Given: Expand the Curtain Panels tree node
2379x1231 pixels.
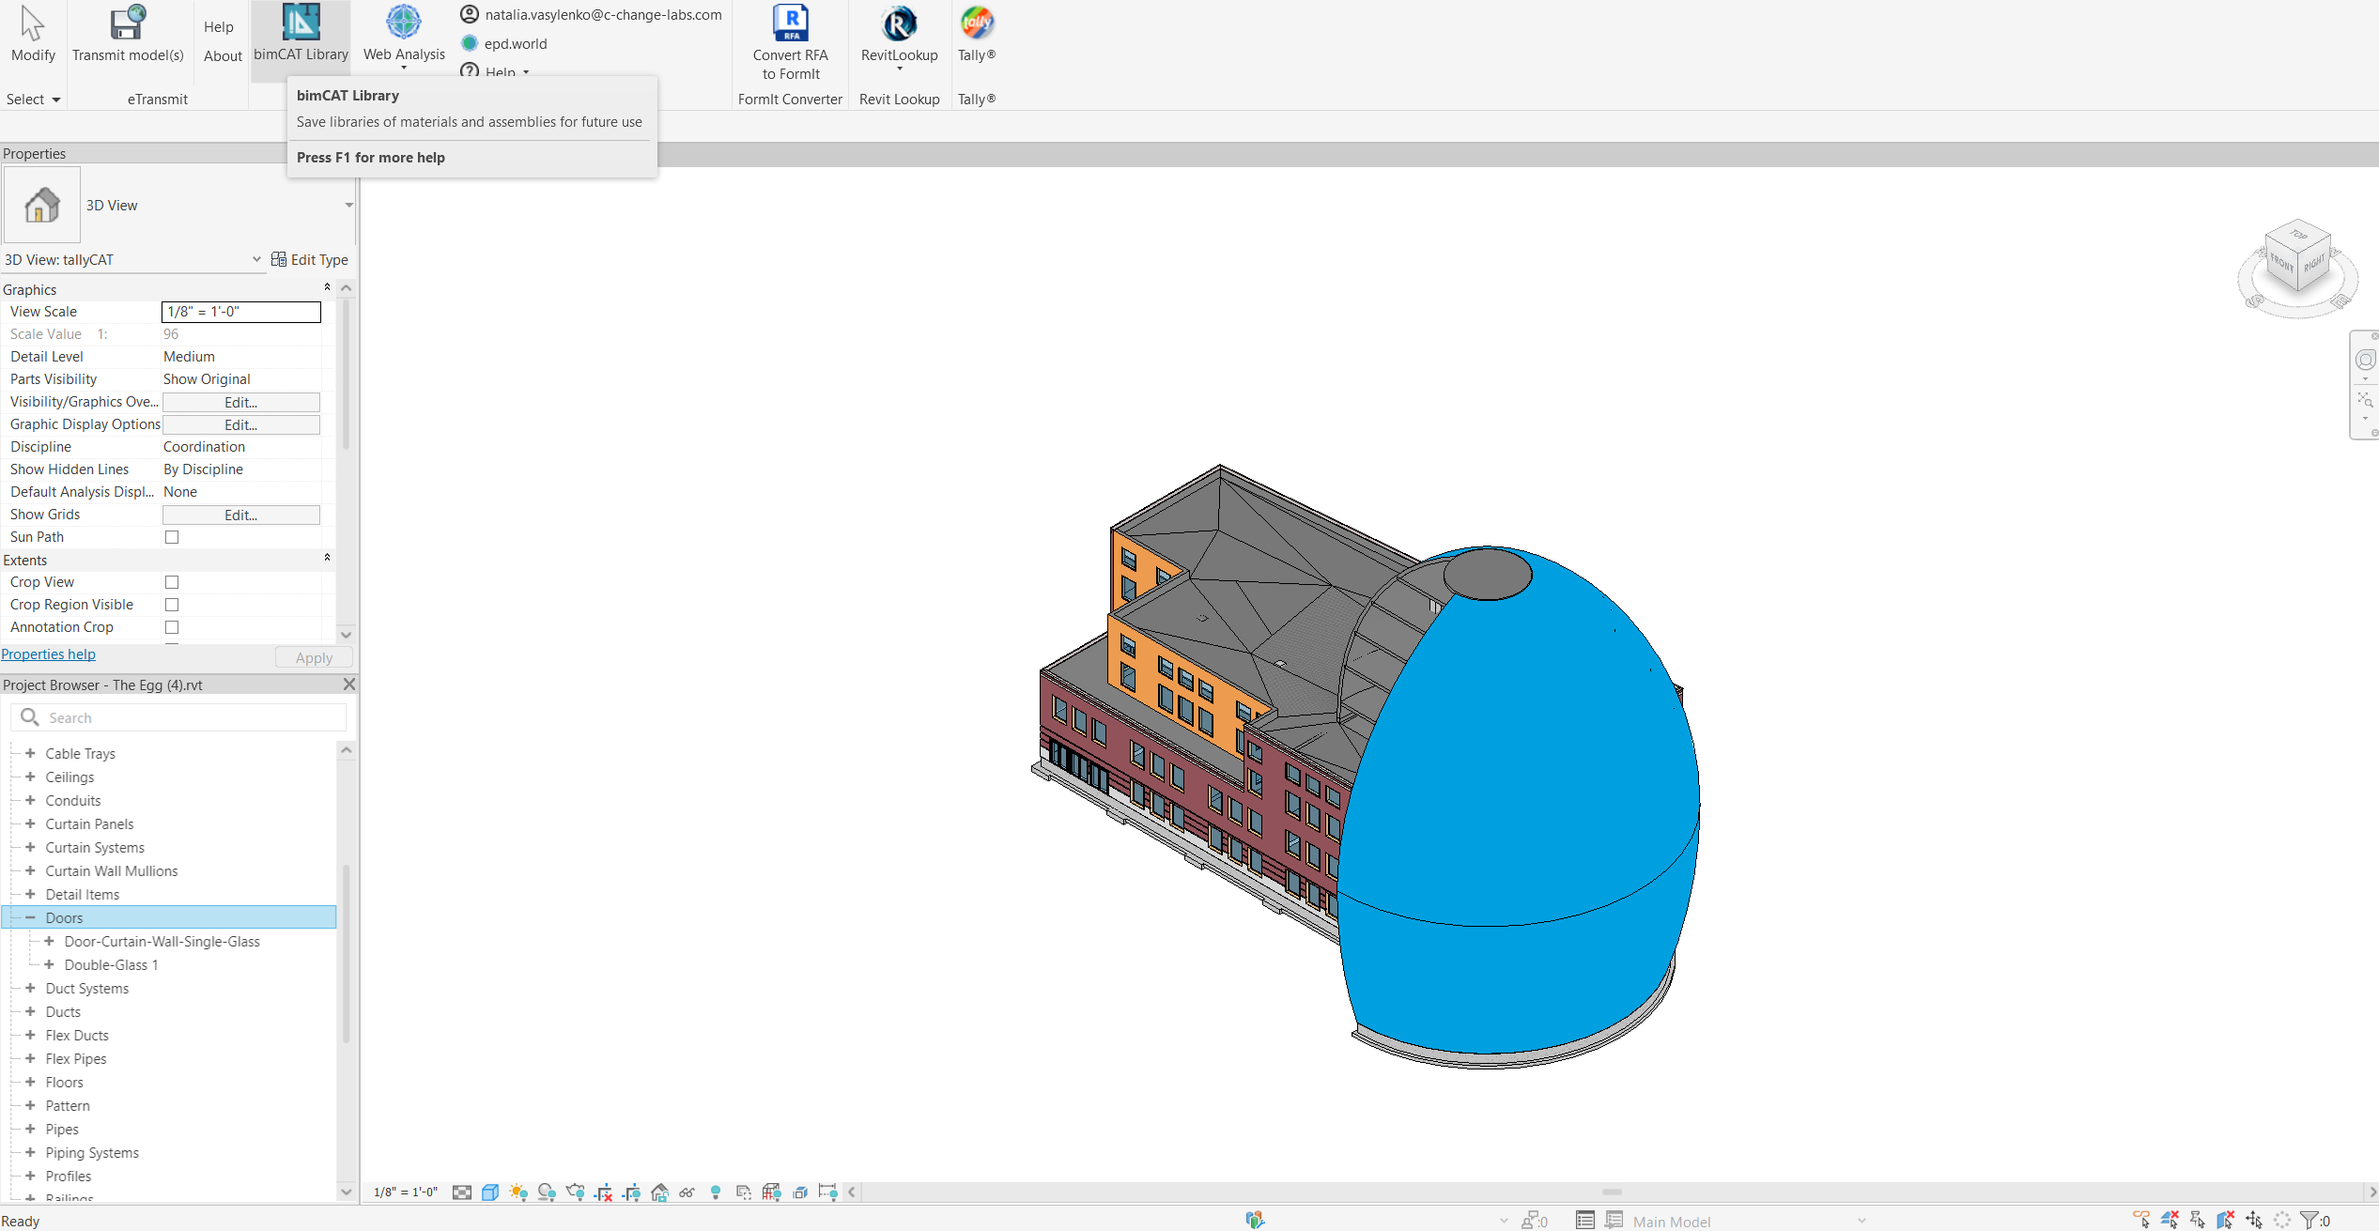Looking at the screenshot, I should (x=30, y=823).
